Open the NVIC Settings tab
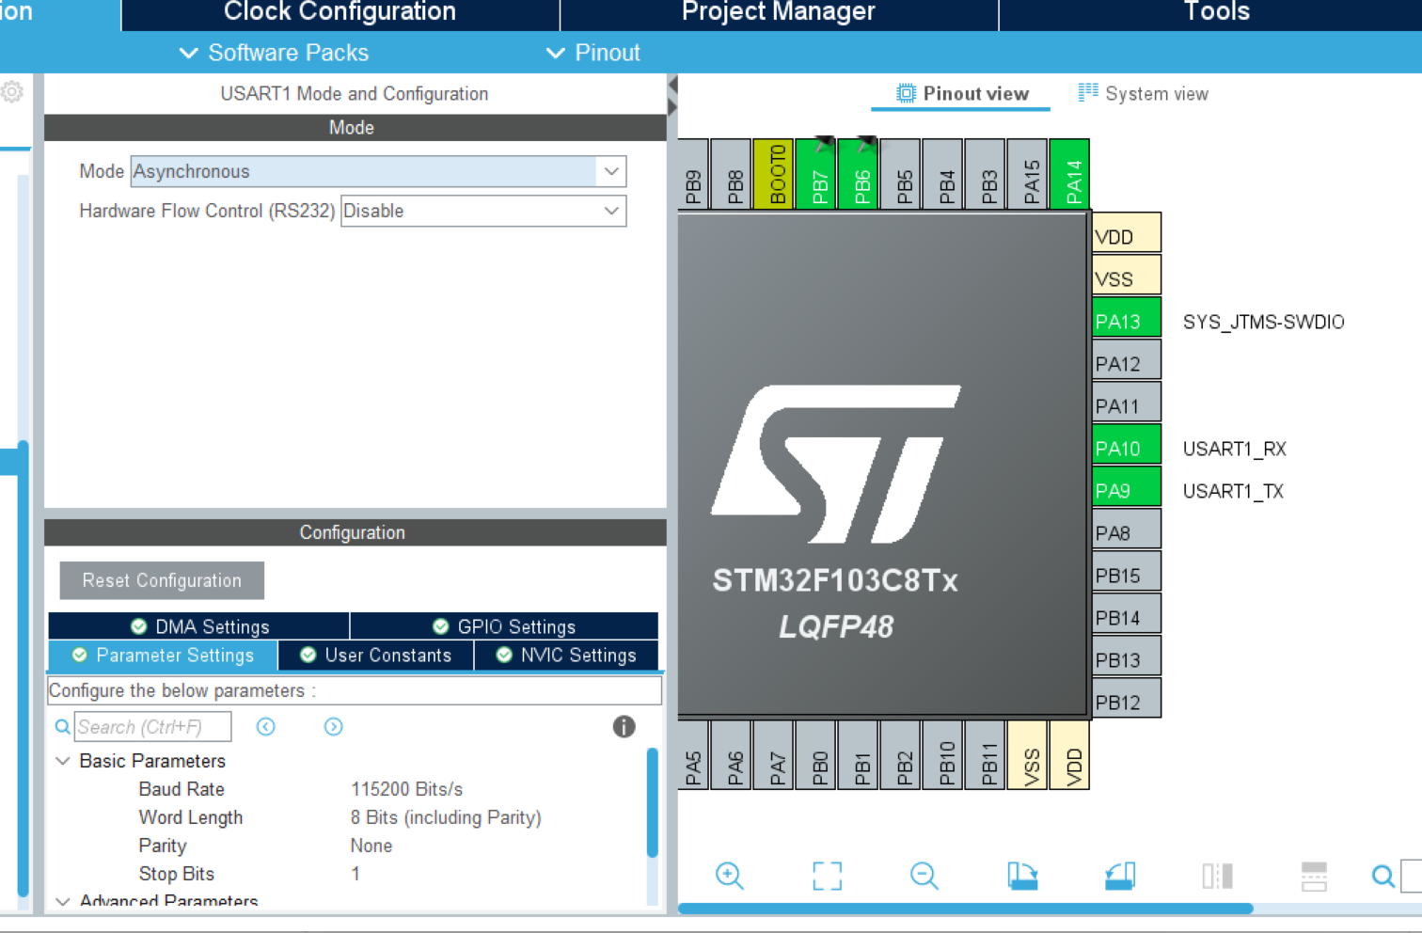Image resolution: width=1422 pixels, height=933 pixels. tap(566, 656)
